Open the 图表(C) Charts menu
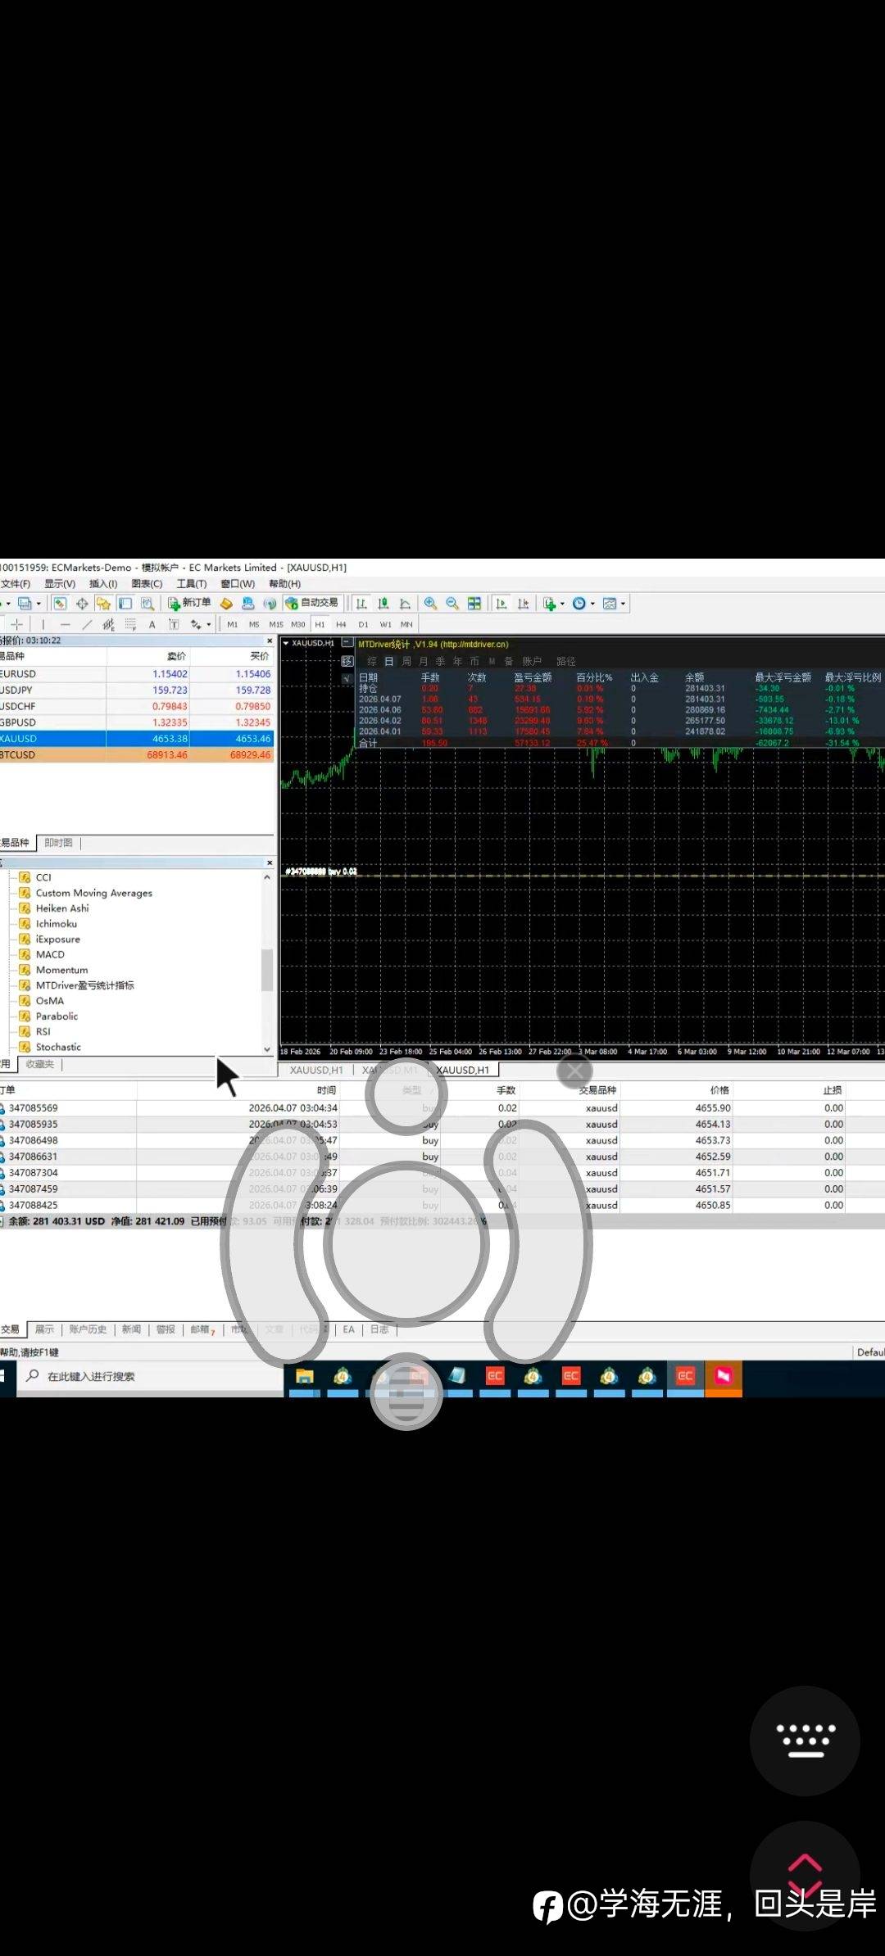The height and width of the screenshot is (1956, 885). click(x=147, y=584)
